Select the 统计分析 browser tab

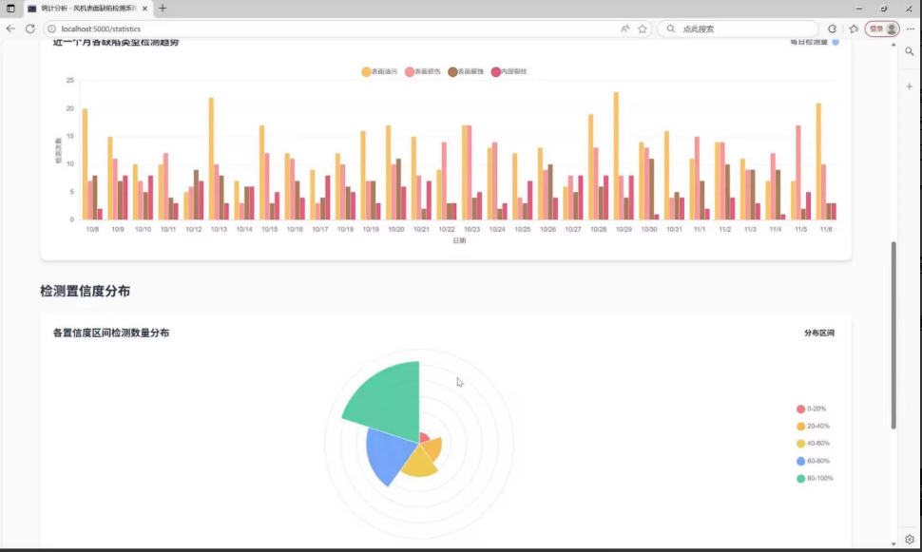click(x=88, y=9)
